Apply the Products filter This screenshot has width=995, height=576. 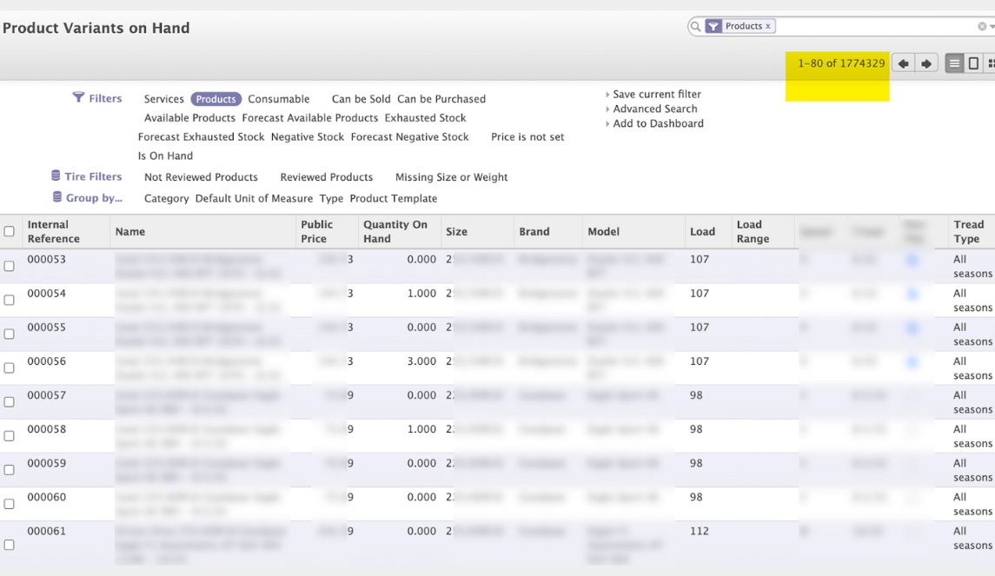coord(215,98)
